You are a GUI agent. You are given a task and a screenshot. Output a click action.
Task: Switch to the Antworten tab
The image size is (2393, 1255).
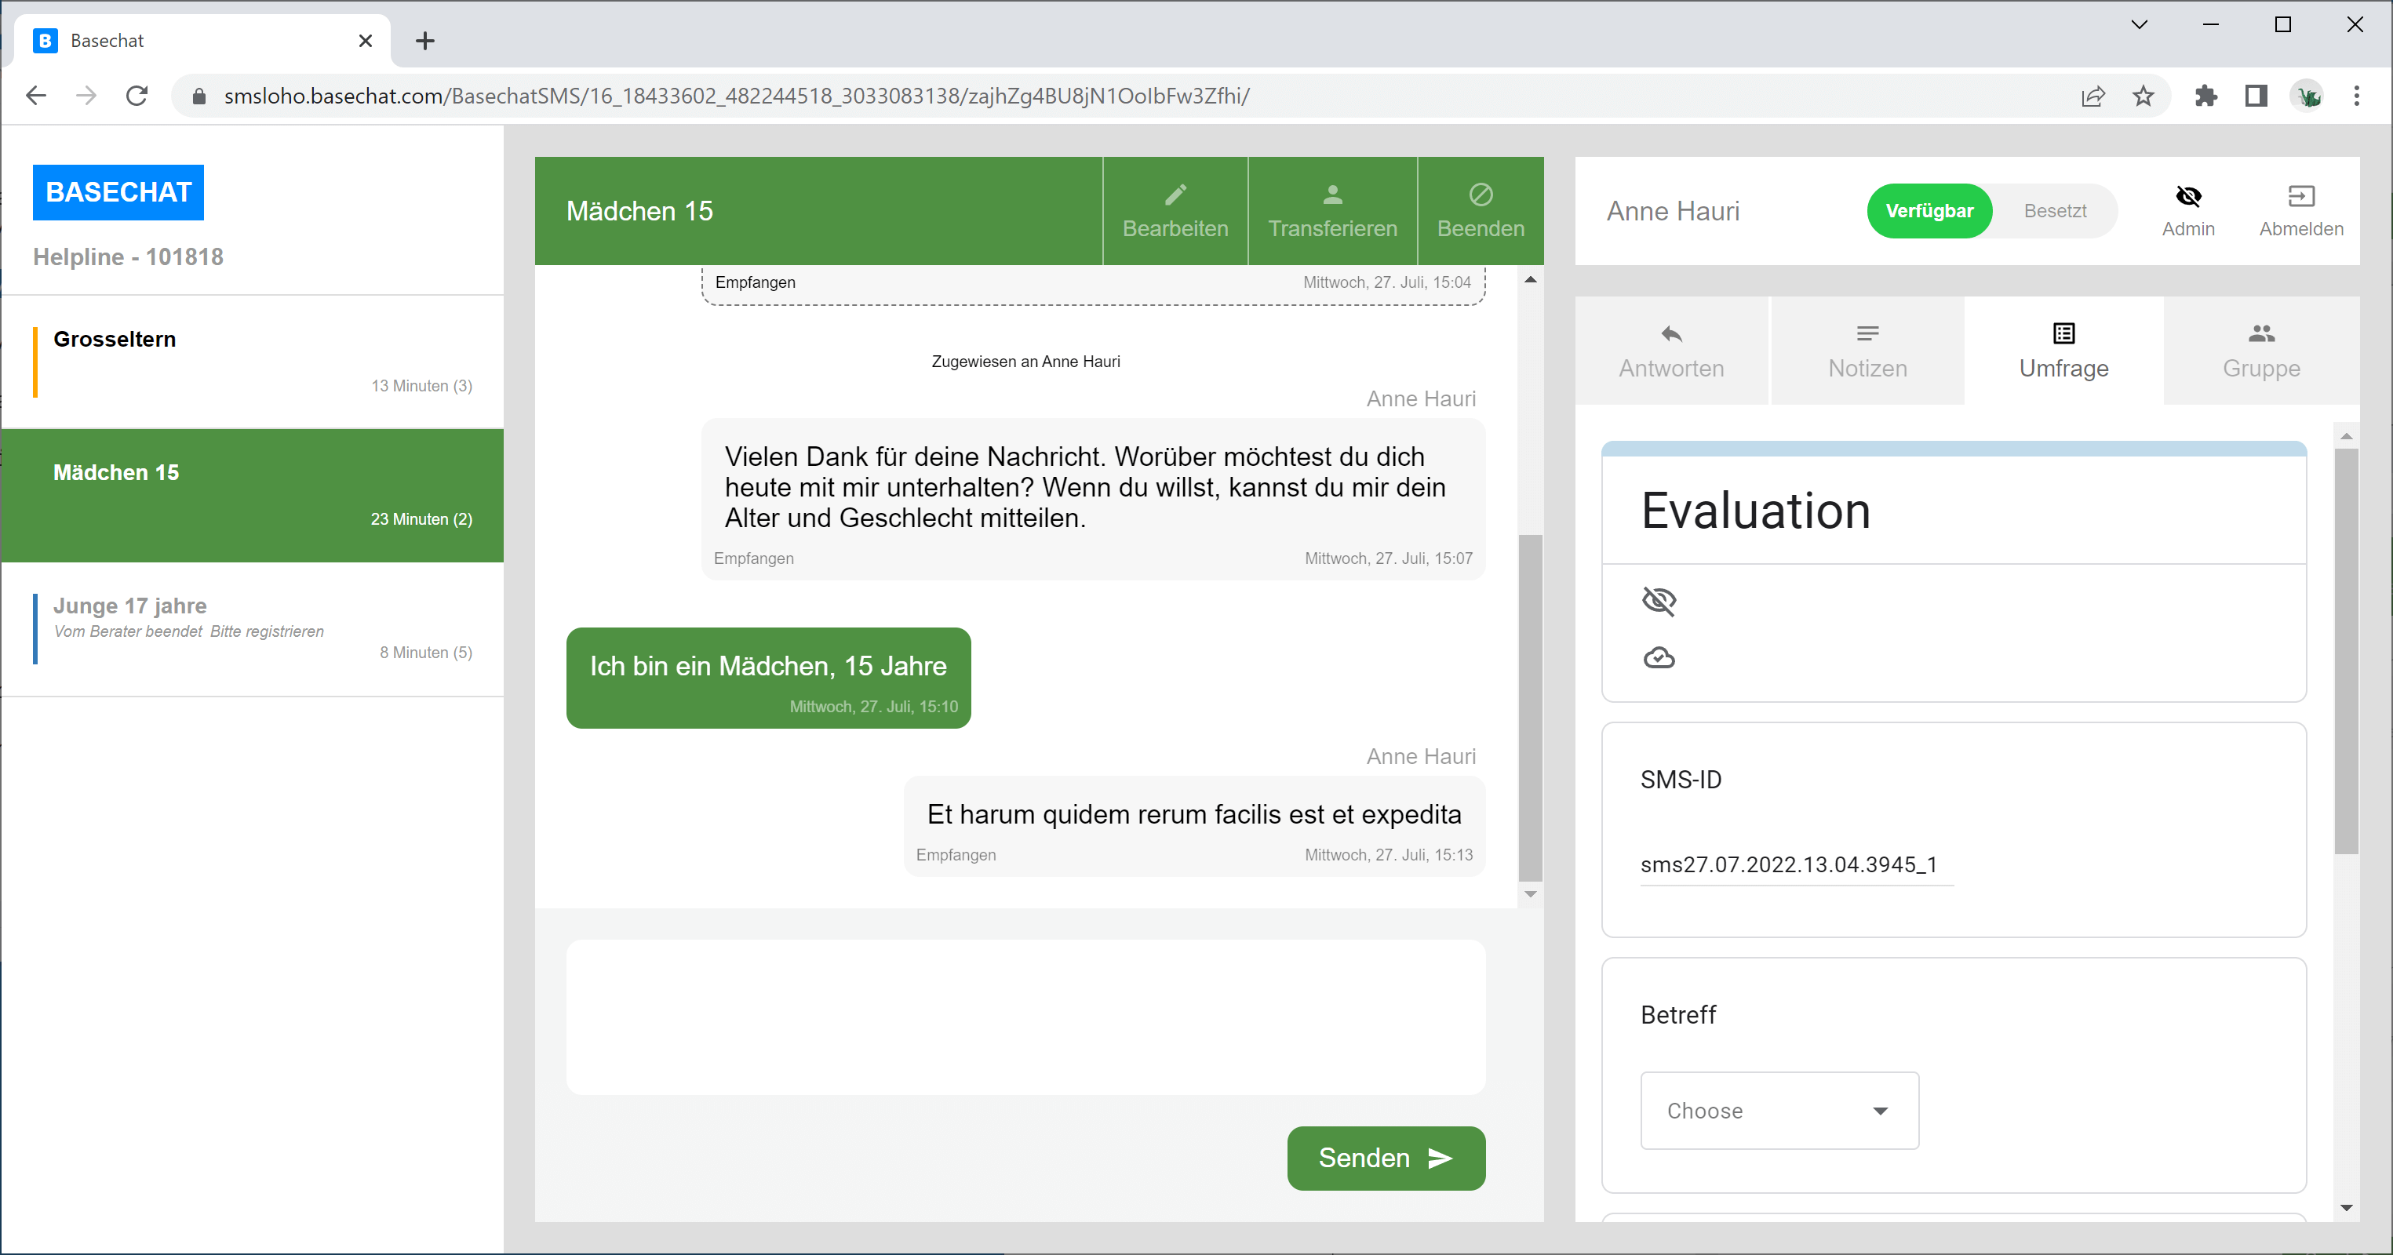pos(1670,351)
